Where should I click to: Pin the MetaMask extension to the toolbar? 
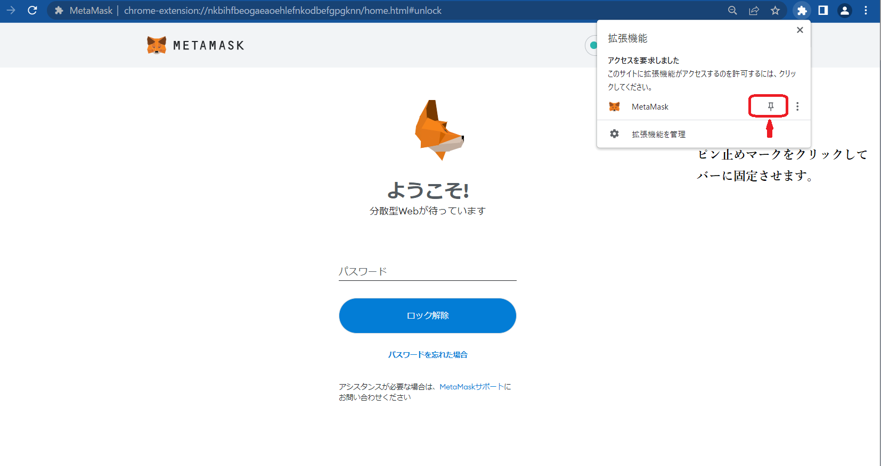click(770, 106)
